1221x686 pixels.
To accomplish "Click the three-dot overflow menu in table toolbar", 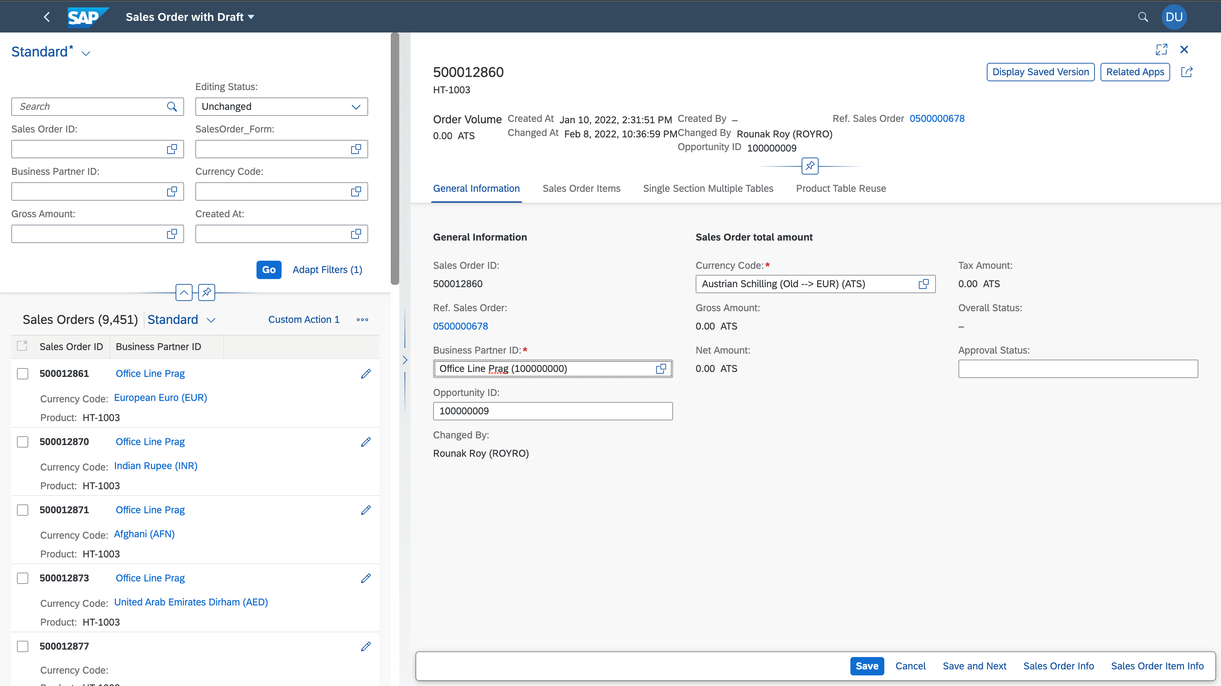I will click(362, 320).
